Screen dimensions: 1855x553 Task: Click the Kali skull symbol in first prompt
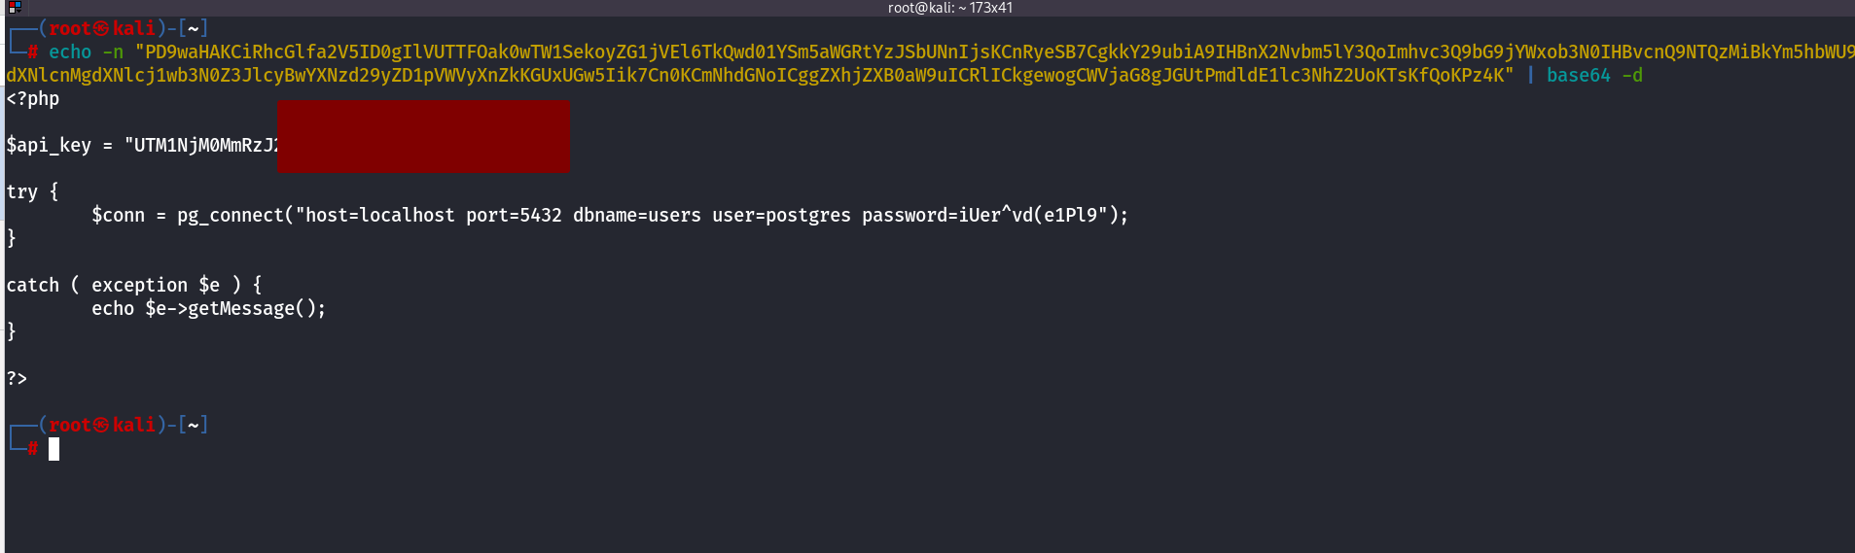(101, 29)
